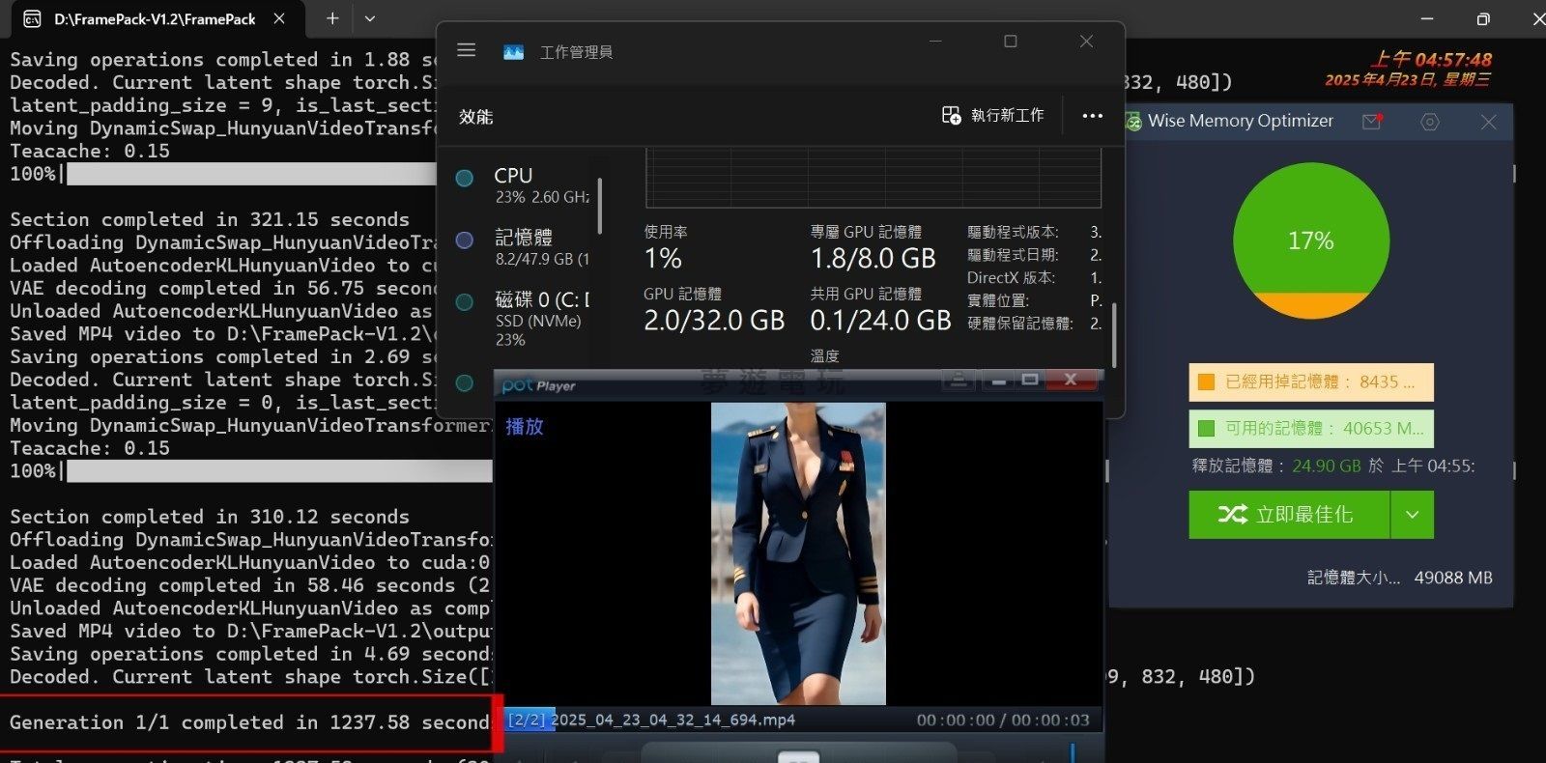
Task: Click the video preview in PotPlayer
Action: pos(798,553)
